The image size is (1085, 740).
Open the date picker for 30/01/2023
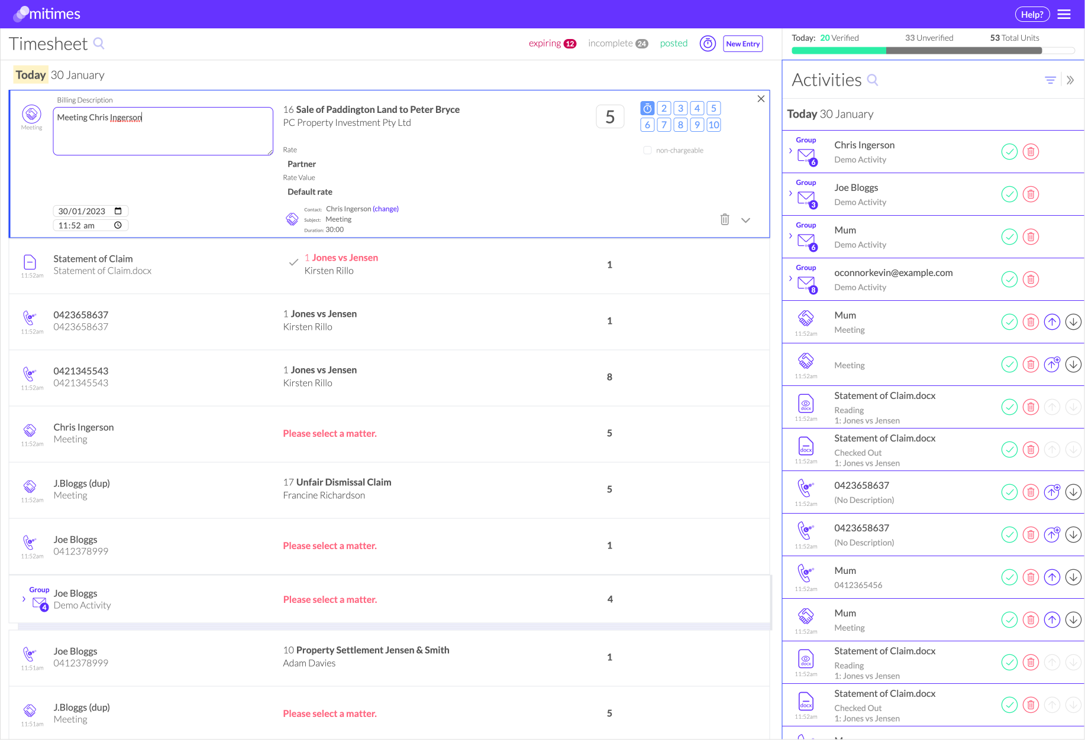coord(118,211)
